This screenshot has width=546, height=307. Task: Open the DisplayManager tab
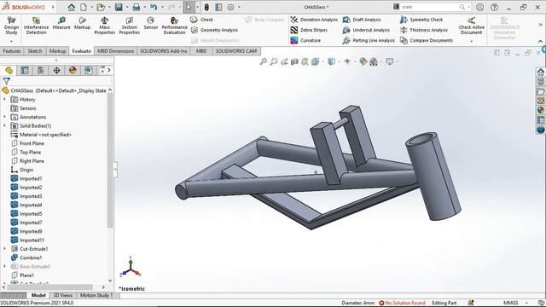click(73, 70)
